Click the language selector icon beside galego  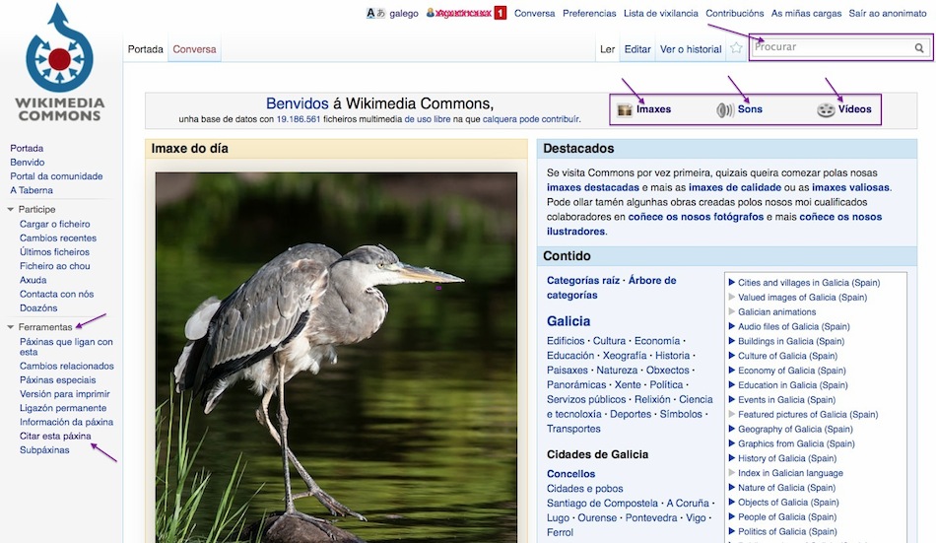(375, 13)
